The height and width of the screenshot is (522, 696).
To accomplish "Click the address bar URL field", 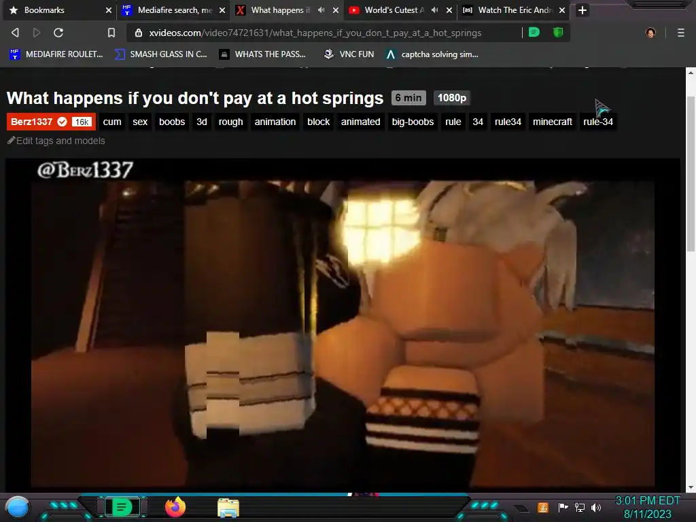I will [x=315, y=33].
